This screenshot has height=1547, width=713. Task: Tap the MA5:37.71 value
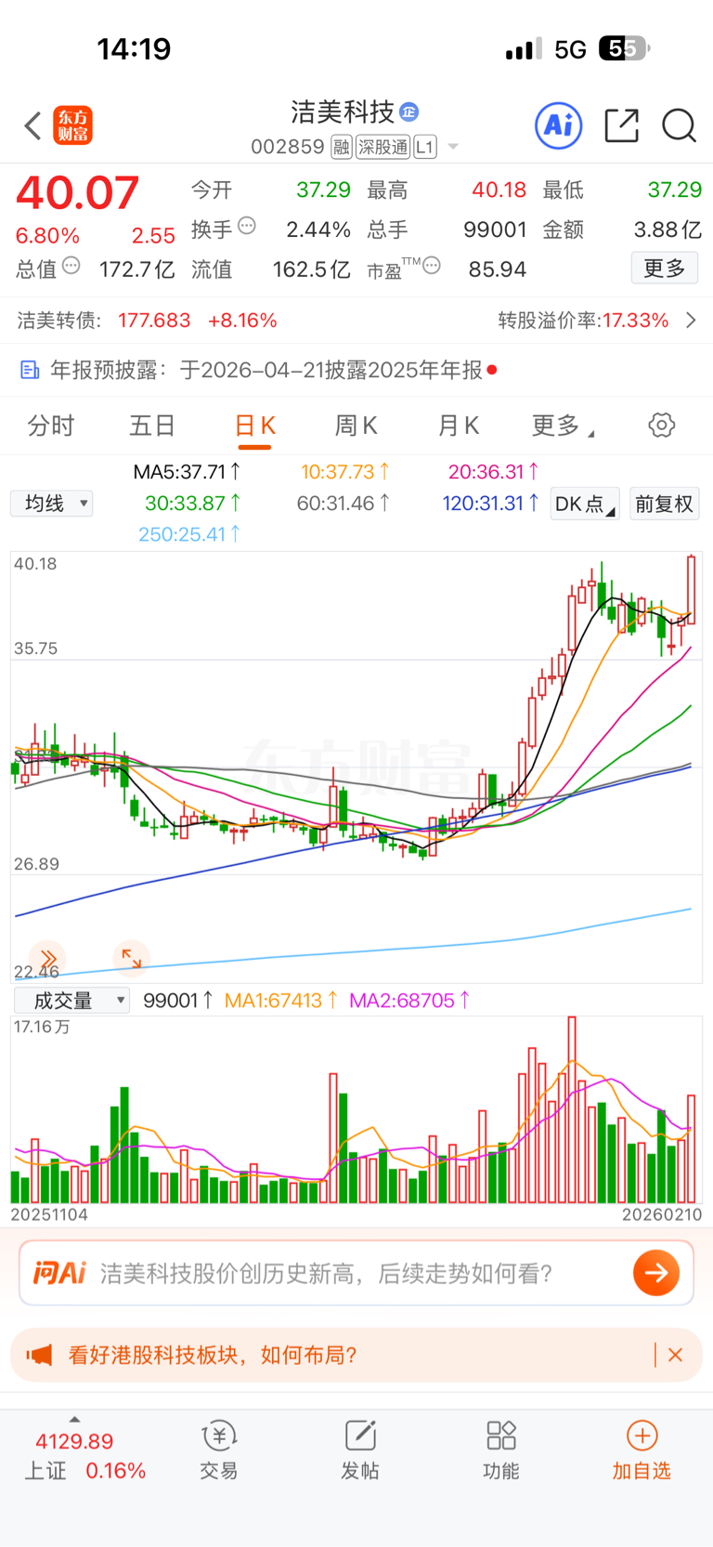(x=187, y=472)
